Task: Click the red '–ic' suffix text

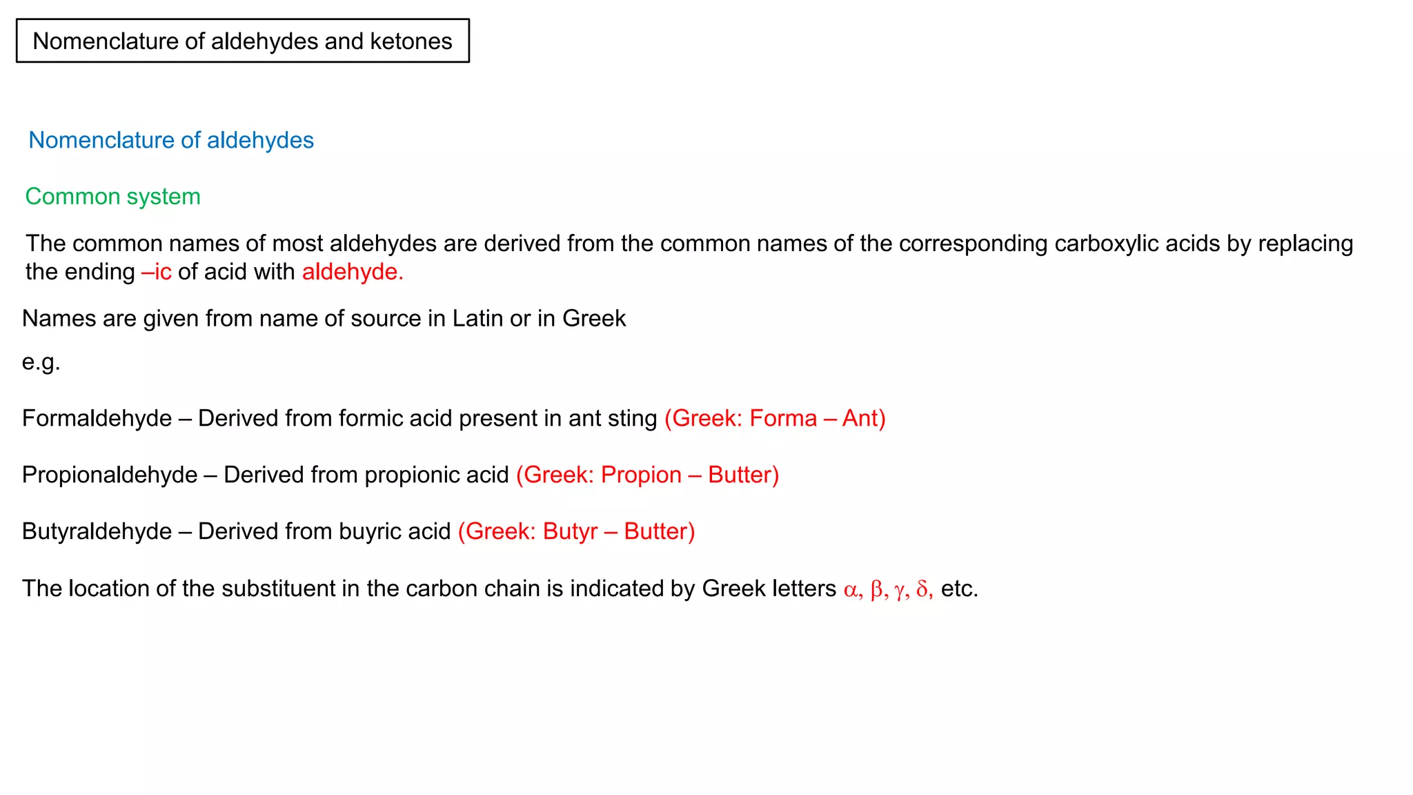Action: [x=157, y=272]
